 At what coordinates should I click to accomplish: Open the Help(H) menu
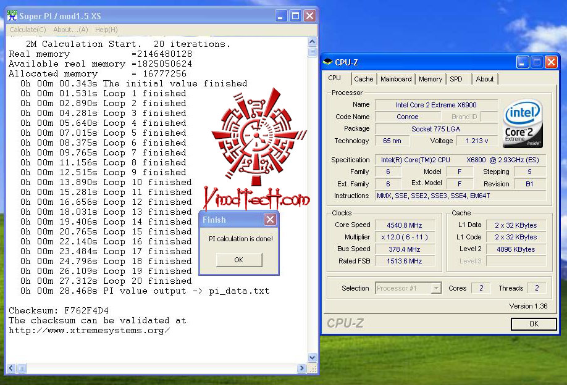coord(106,30)
